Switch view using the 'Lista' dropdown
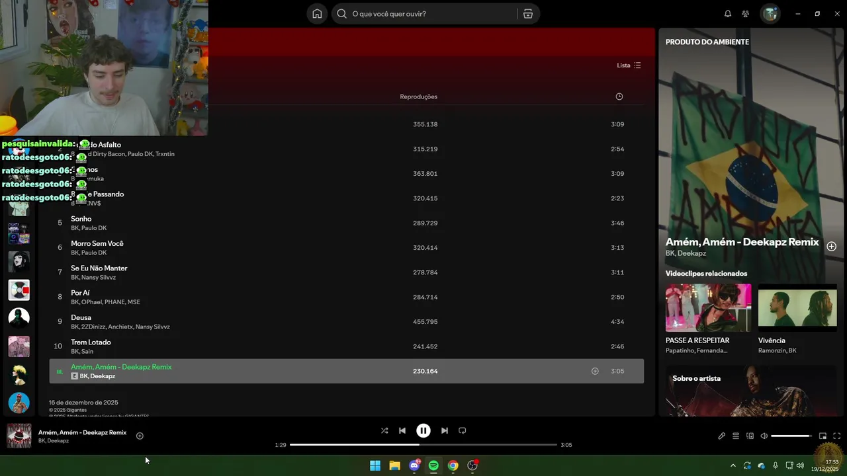This screenshot has width=847, height=476. [629, 65]
